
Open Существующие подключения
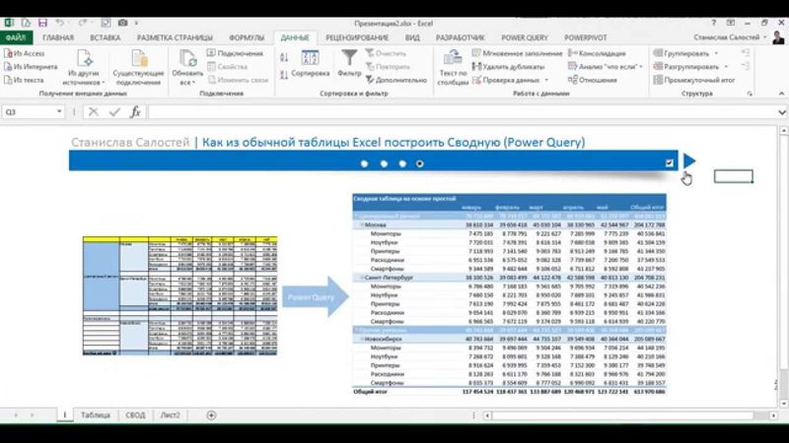click(x=138, y=68)
